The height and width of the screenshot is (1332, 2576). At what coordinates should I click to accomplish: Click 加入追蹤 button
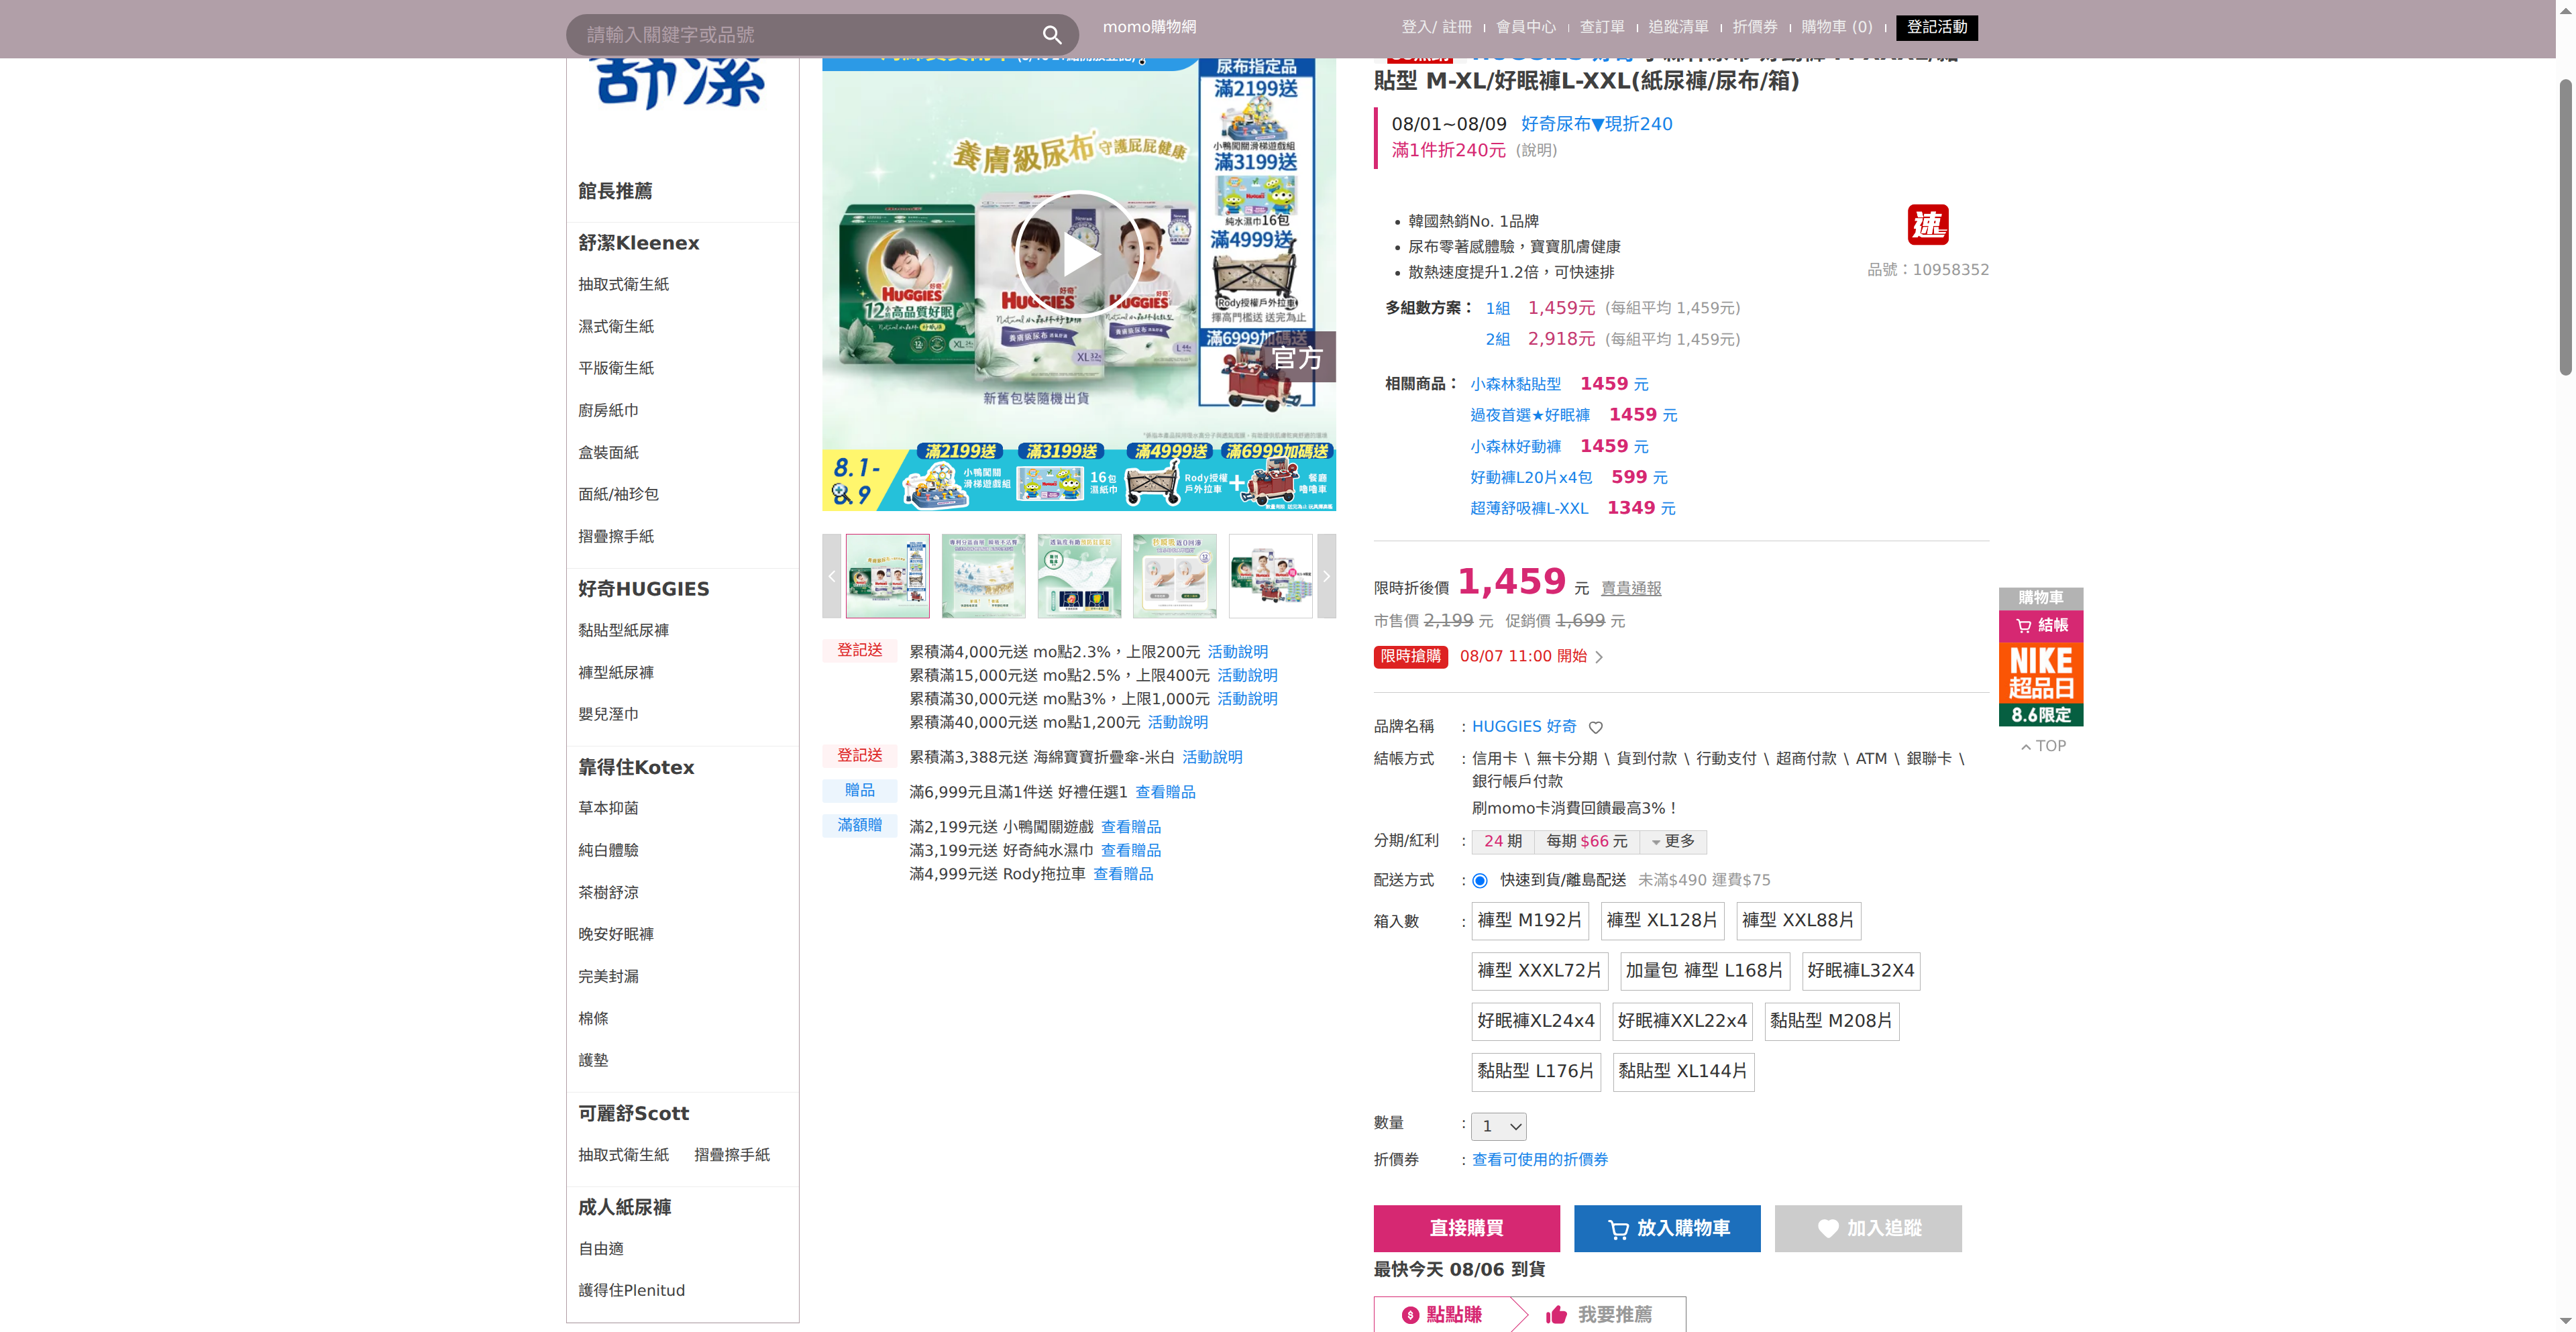click(1868, 1228)
